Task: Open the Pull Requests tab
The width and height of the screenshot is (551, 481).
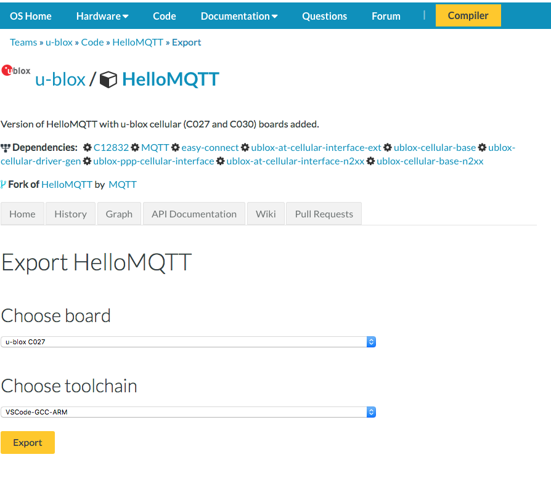Action: 324,214
